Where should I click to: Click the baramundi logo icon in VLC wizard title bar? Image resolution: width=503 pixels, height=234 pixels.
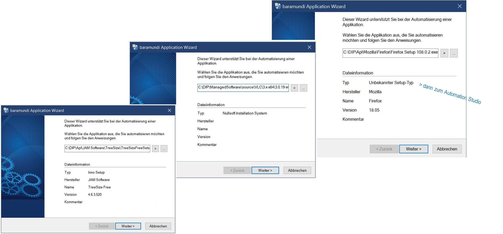(135, 47)
